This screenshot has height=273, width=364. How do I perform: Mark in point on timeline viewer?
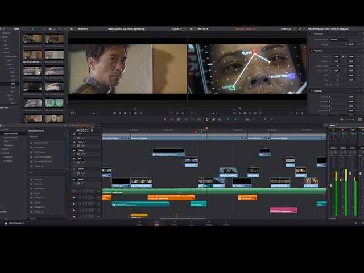pos(297,113)
